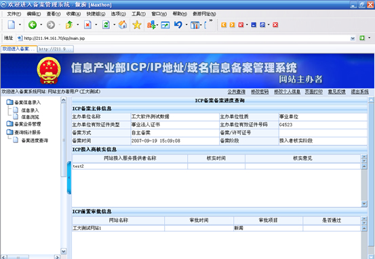
Task: Expand the address bar history dropdown
Action: click(353, 38)
